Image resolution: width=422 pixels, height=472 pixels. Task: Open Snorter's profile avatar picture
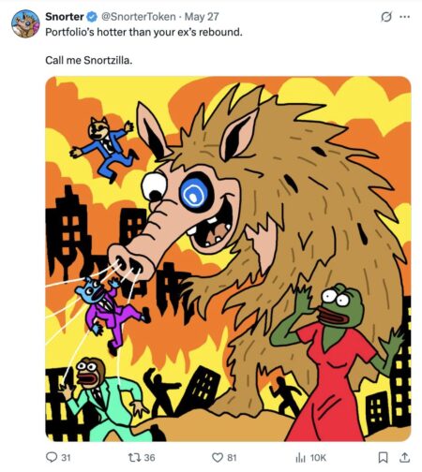click(25, 23)
